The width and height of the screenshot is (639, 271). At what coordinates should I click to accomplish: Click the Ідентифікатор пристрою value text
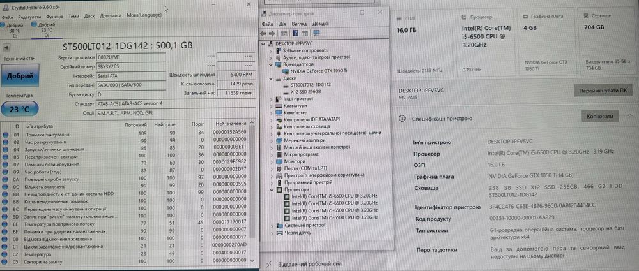coord(543,207)
